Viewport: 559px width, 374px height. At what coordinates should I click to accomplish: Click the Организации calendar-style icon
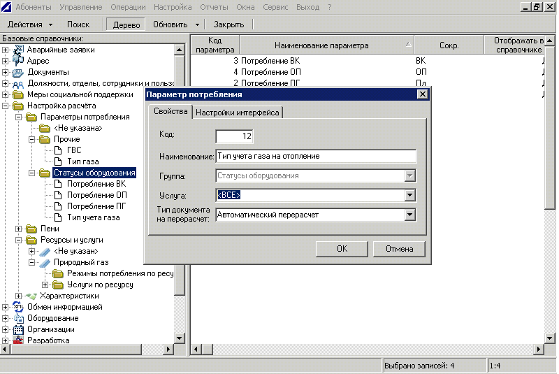19,329
